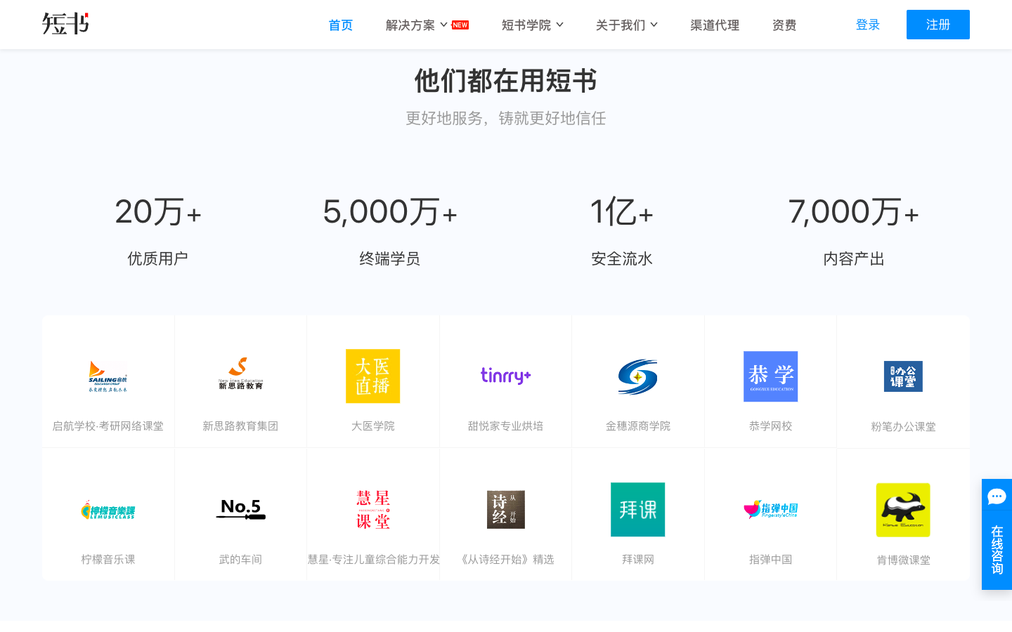Click the 拜课网 green logo
The width and height of the screenshot is (1012, 632).
pyautogui.click(x=637, y=510)
